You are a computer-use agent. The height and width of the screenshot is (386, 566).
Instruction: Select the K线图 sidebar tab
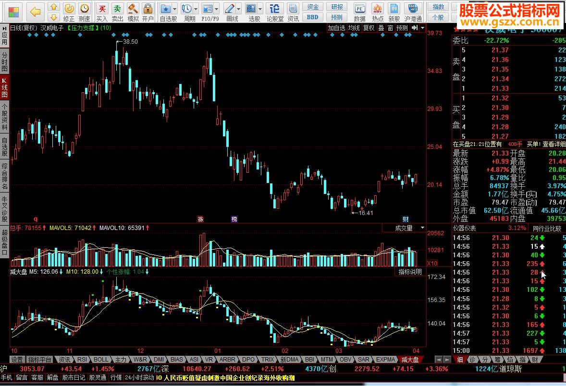pos(4,87)
